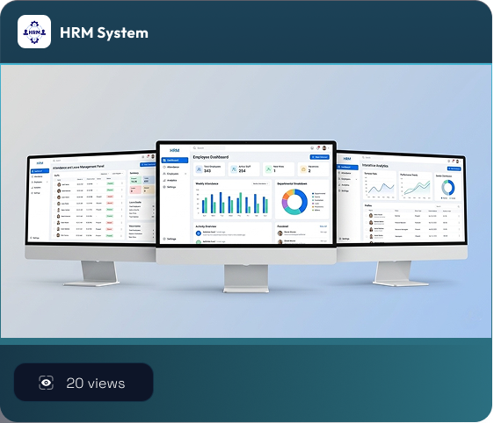Click user avatar in center monitor header

(x=324, y=147)
